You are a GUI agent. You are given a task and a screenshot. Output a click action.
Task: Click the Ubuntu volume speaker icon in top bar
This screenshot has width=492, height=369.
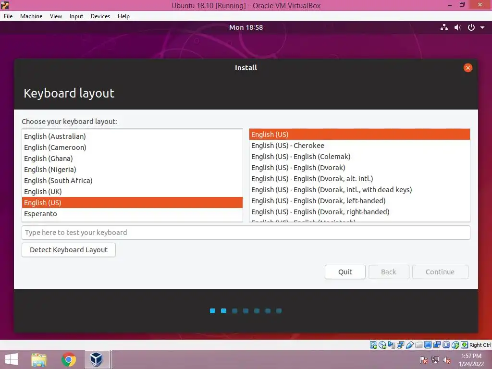[x=458, y=27]
